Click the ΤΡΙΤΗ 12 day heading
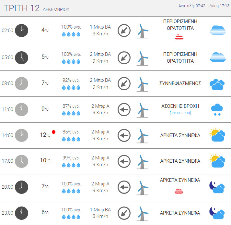Screen dimensions: 231x225 21,8
